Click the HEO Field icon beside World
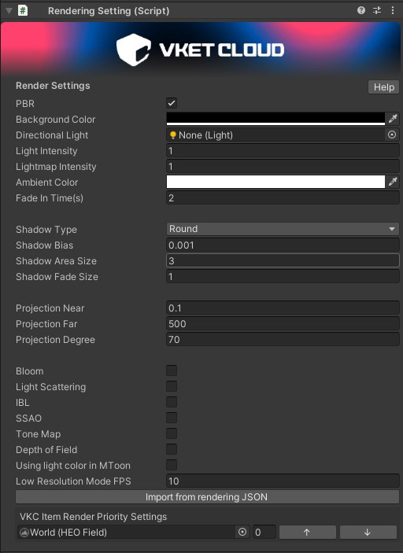 24,533
